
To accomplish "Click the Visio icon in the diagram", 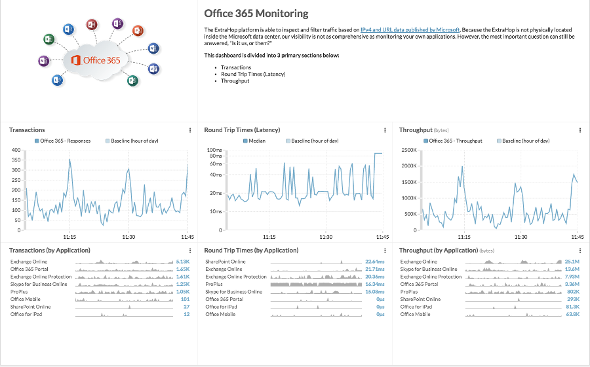I will [x=153, y=69].
